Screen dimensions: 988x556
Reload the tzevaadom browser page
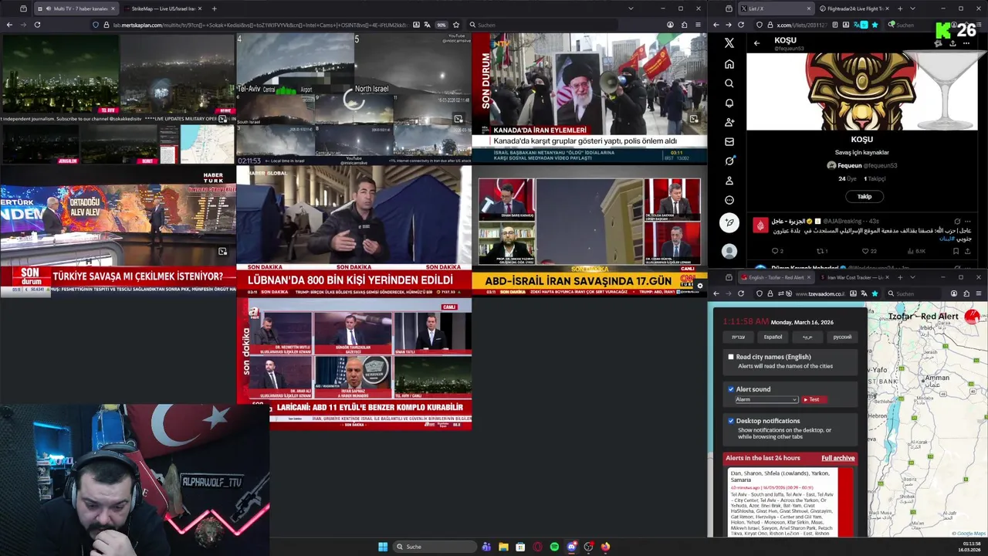(741, 293)
